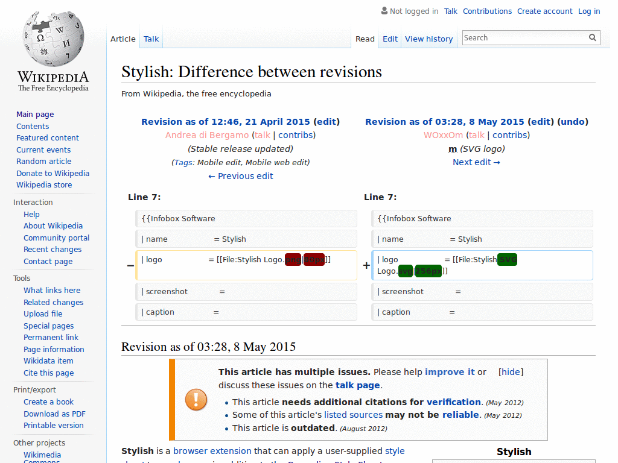Switch to the Talk page tab
618x463 pixels.
click(x=151, y=39)
